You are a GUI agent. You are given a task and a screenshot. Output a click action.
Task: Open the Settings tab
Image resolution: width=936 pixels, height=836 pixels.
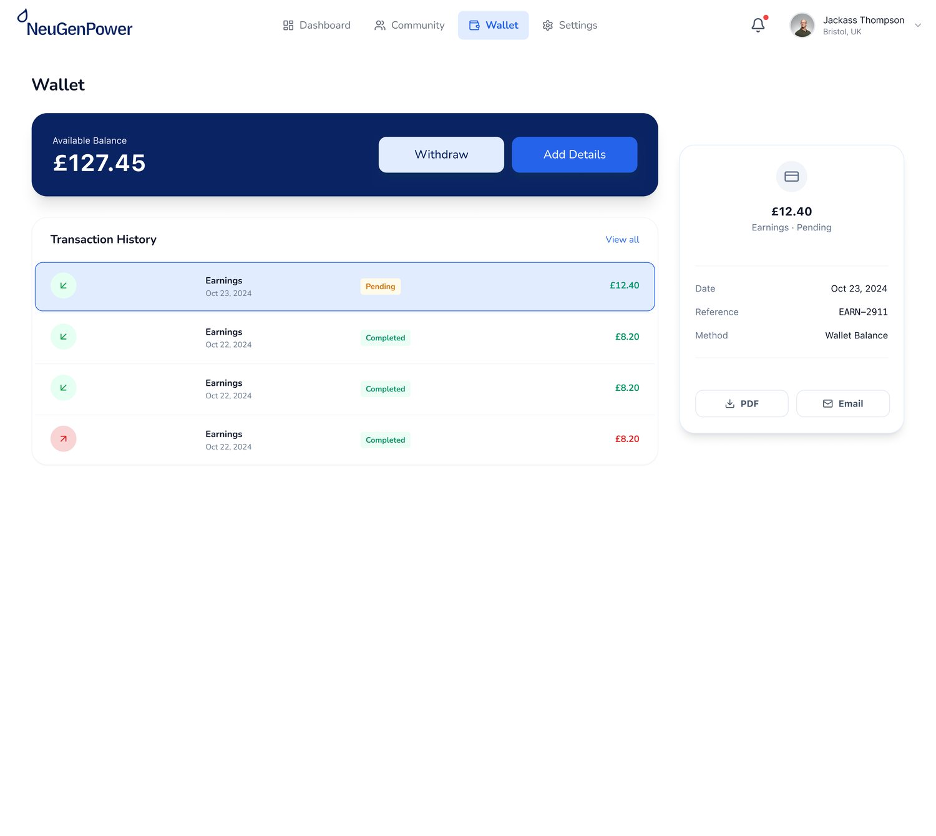coord(570,25)
